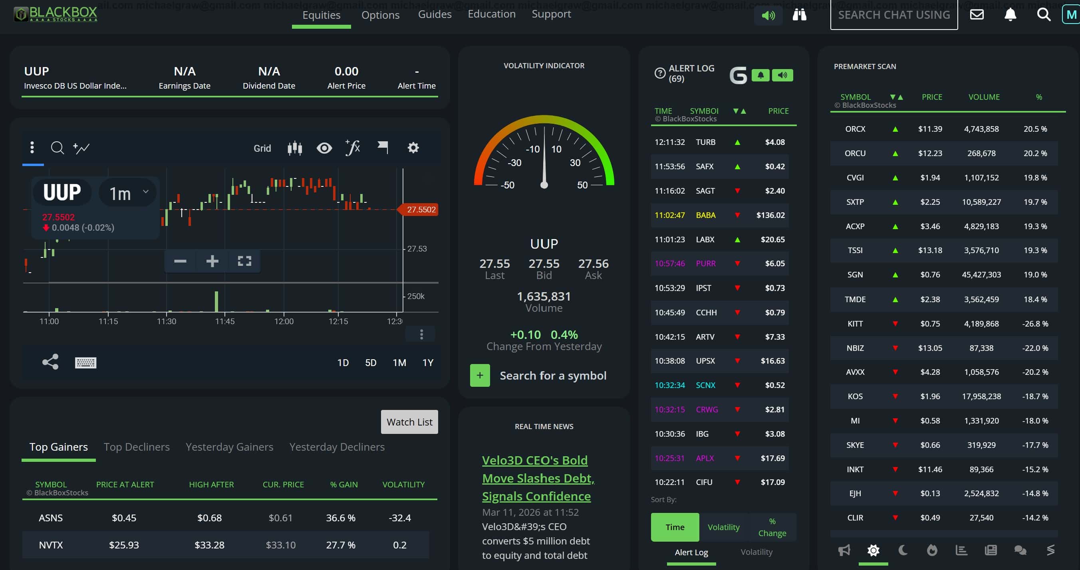Open the news panel via the newspaper icon

[x=990, y=550]
